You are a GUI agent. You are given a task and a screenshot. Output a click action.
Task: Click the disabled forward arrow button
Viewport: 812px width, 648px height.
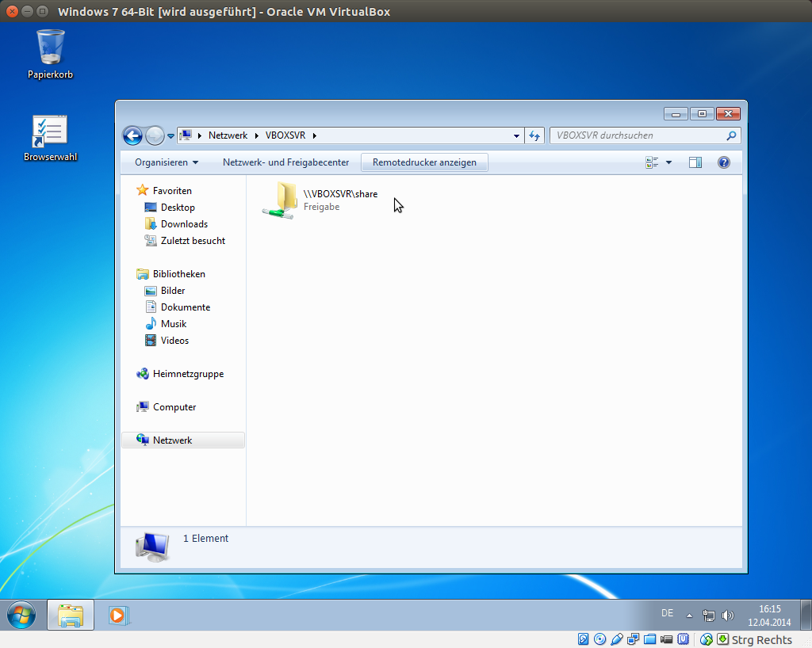click(x=155, y=135)
